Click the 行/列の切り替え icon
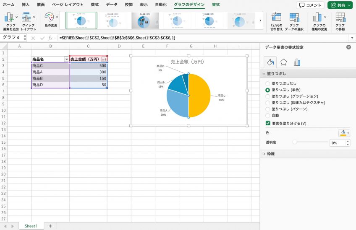356x230 pixels. pyautogui.click(x=276, y=18)
